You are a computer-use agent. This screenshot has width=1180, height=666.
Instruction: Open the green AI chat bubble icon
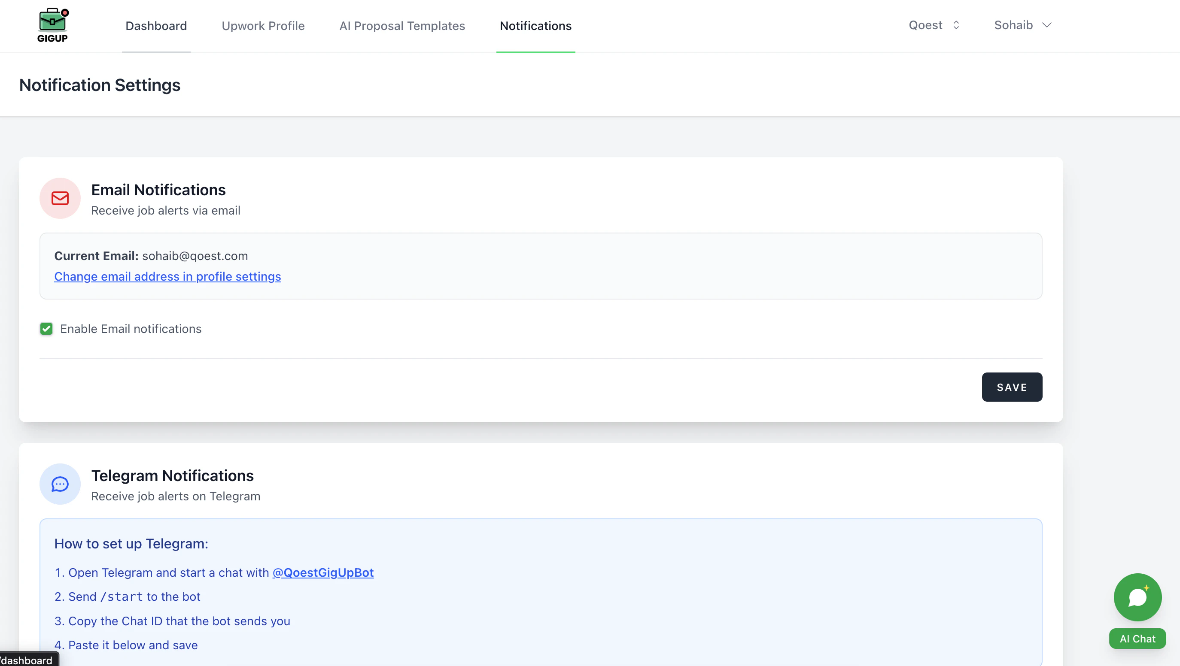tap(1137, 597)
